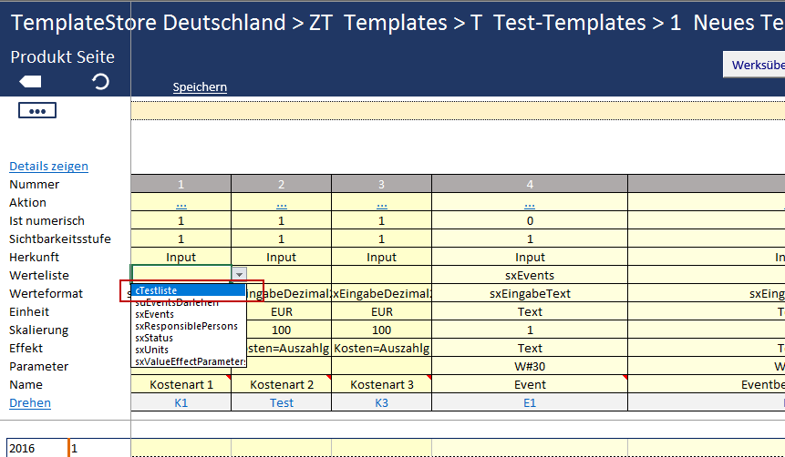Open the Aktion ellipsis in column 1

pos(181,203)
